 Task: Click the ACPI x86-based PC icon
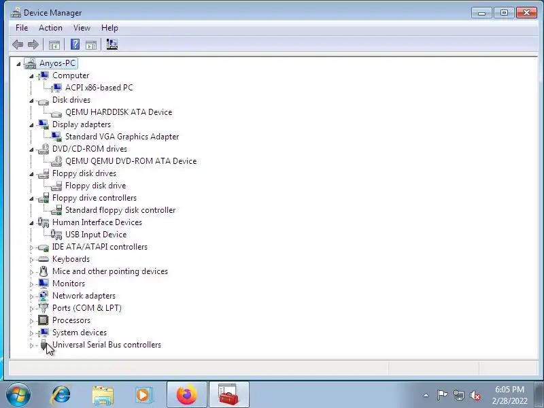tap(56, 88)
